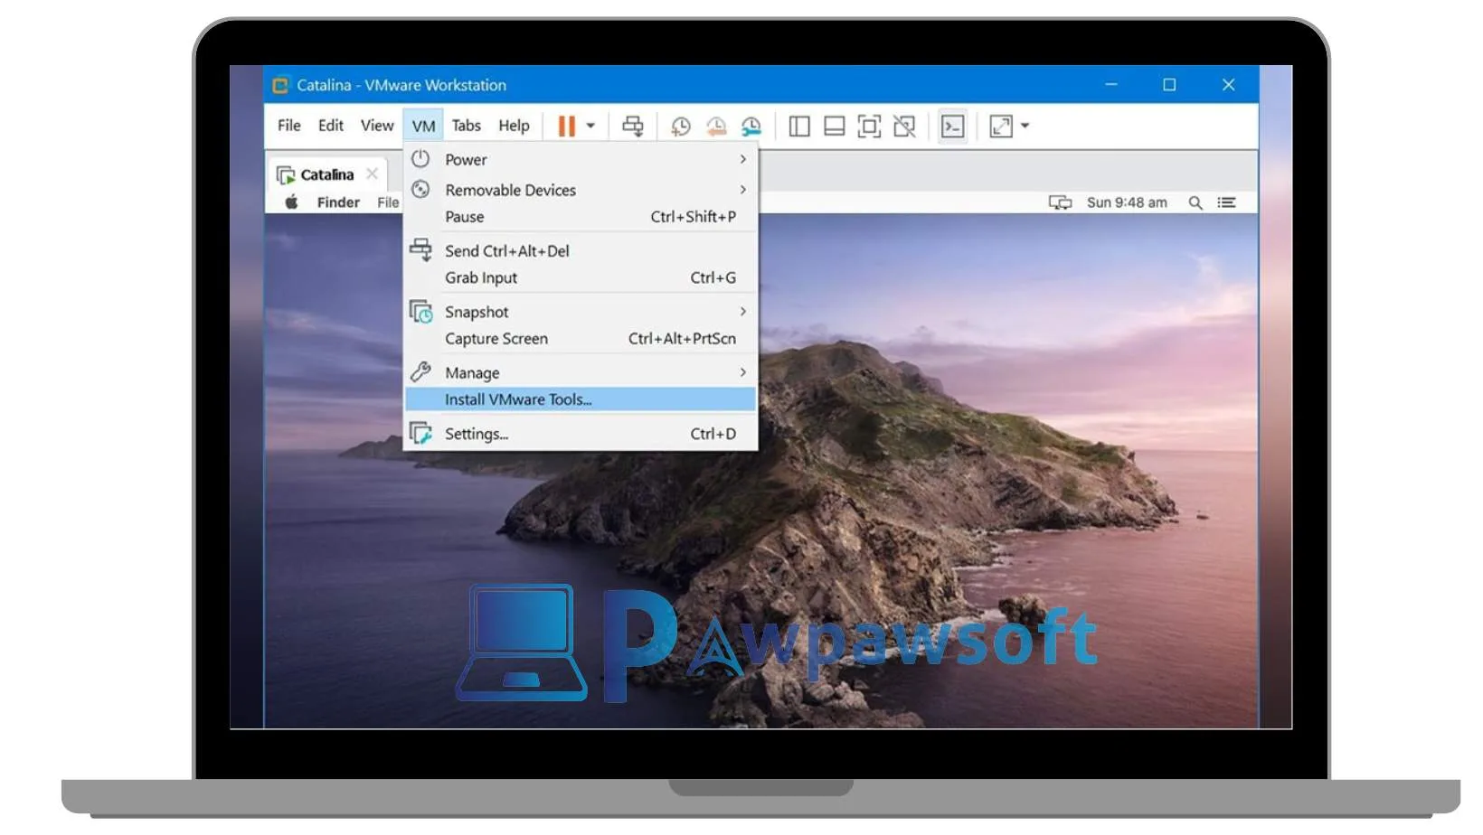The width and height of the screenshot is (1483, 835).
Task: Open the Finder menu in macOS guest
Action: (338, 202)
